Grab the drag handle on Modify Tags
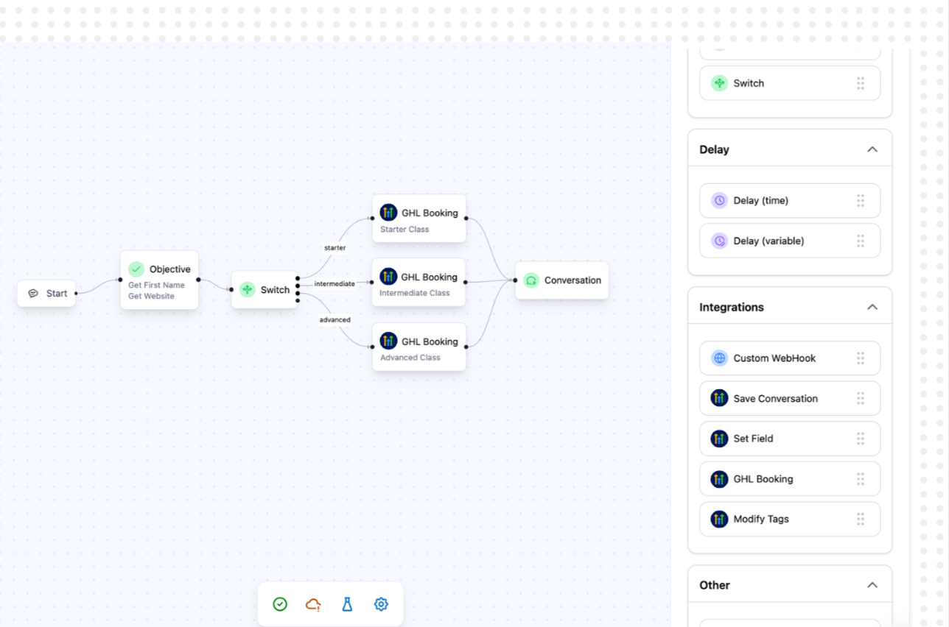 861,519
